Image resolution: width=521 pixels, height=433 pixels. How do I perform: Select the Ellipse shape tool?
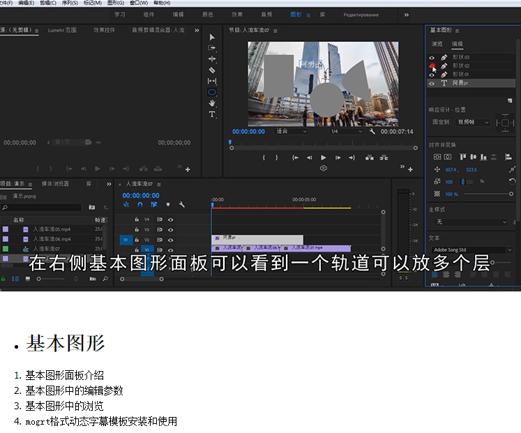(211, 92)
